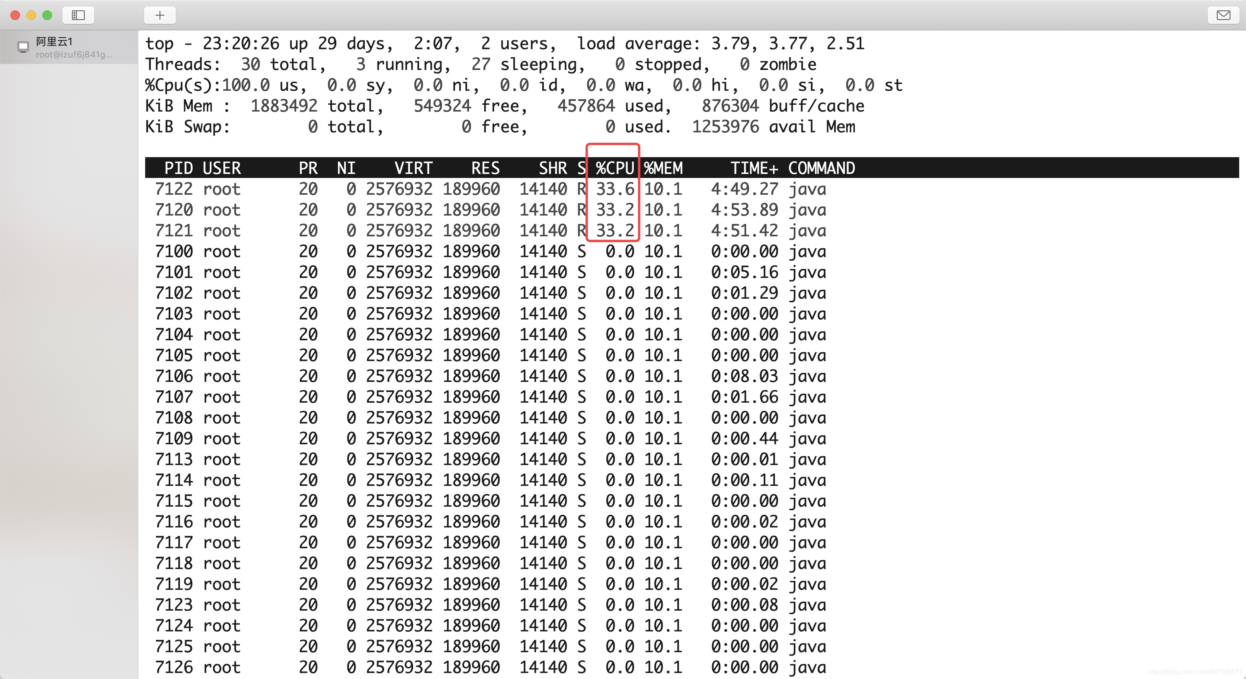Click the monitor icon beside 阿里云1

23,47
